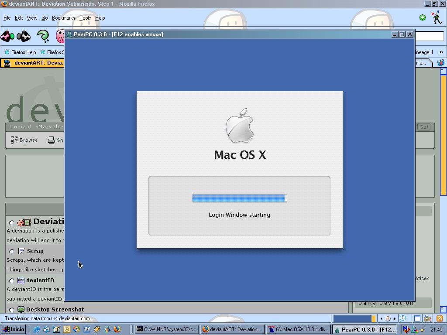The image size is (447, 335).
Task: Switch to PearPC 0.3.0 taskbar button
Action: (364, 330)
